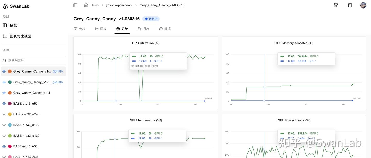Click the GPU Temperature (°C) chart title
This screenshot has width=371, height=158.
pos(146,120)
